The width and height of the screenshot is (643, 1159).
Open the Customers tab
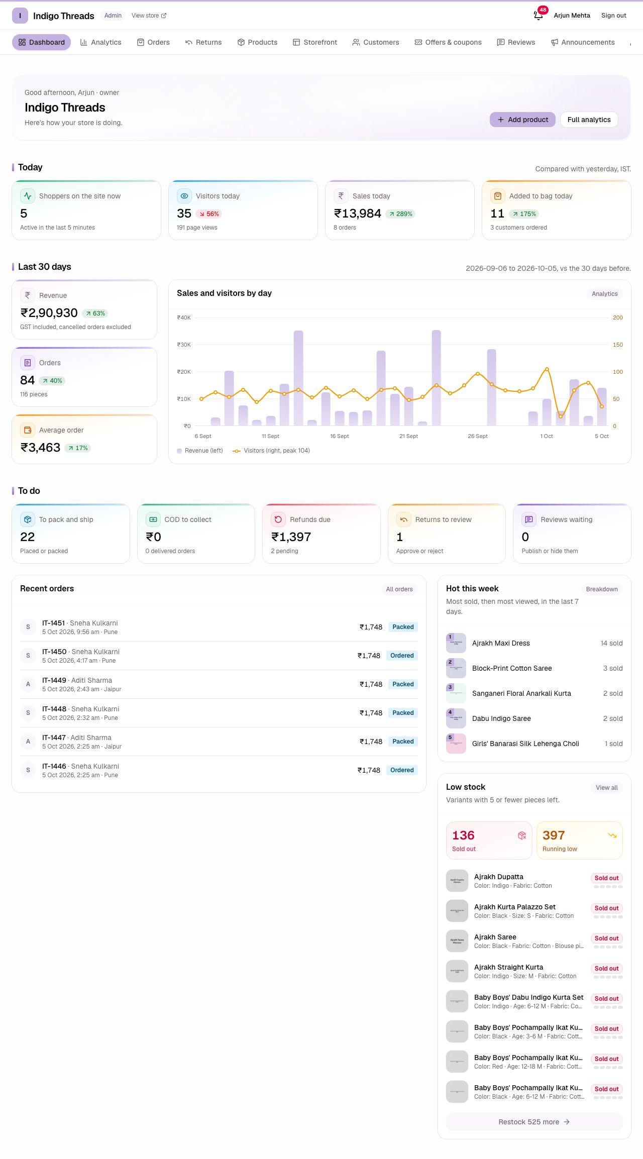[x=376, y=42]
